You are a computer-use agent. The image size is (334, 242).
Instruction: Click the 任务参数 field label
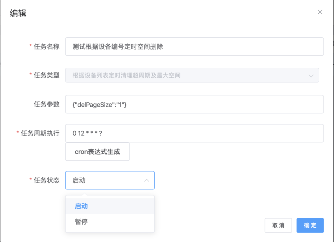point(47,104)
